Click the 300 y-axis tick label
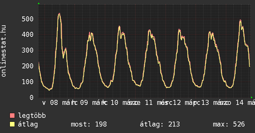The height and width of the screenshot is (133, 255). (x=28, y=50)
